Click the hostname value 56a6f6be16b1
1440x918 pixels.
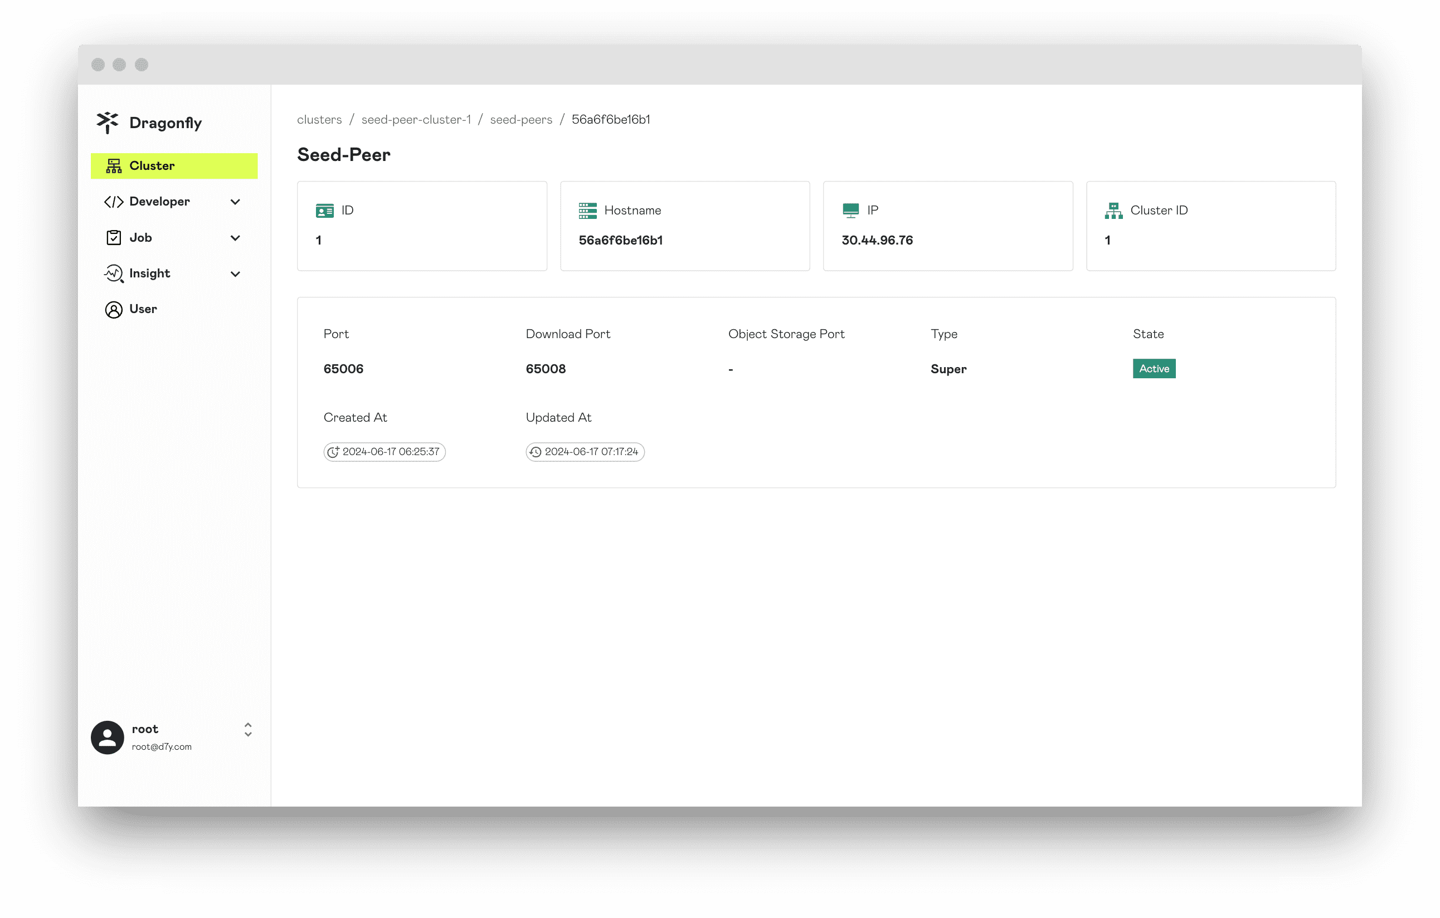[620, 240]
